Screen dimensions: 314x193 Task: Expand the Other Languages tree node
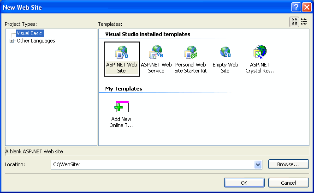coord(12,41)
